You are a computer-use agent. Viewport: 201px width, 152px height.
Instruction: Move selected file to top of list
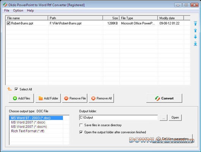click(195, 23)
